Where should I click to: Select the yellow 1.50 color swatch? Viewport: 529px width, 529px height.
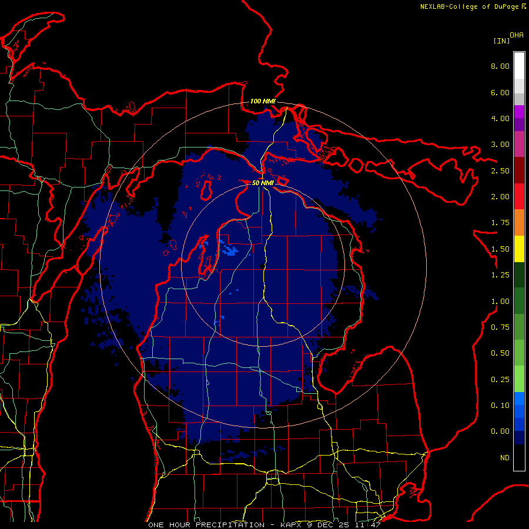(x=519, y=249)
